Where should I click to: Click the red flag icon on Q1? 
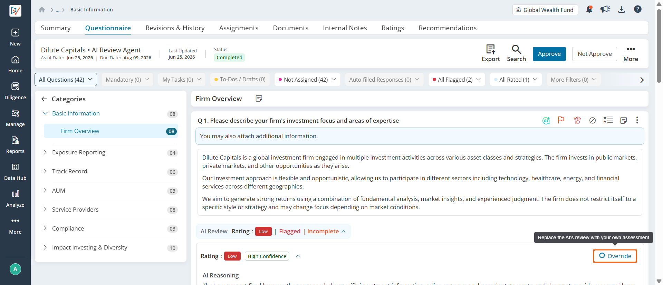click(x=561, y=120)
